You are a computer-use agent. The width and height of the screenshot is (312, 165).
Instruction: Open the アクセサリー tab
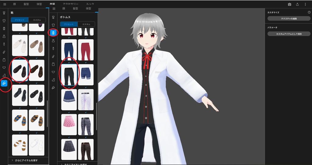[x=70, y=4]
